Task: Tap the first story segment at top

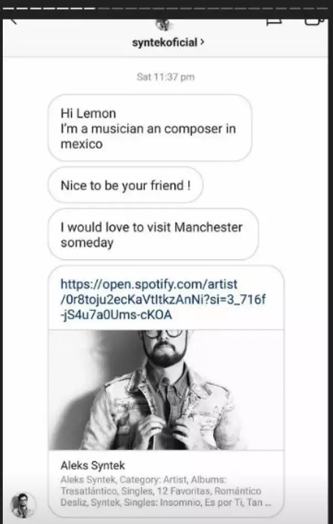Action: 8,9
